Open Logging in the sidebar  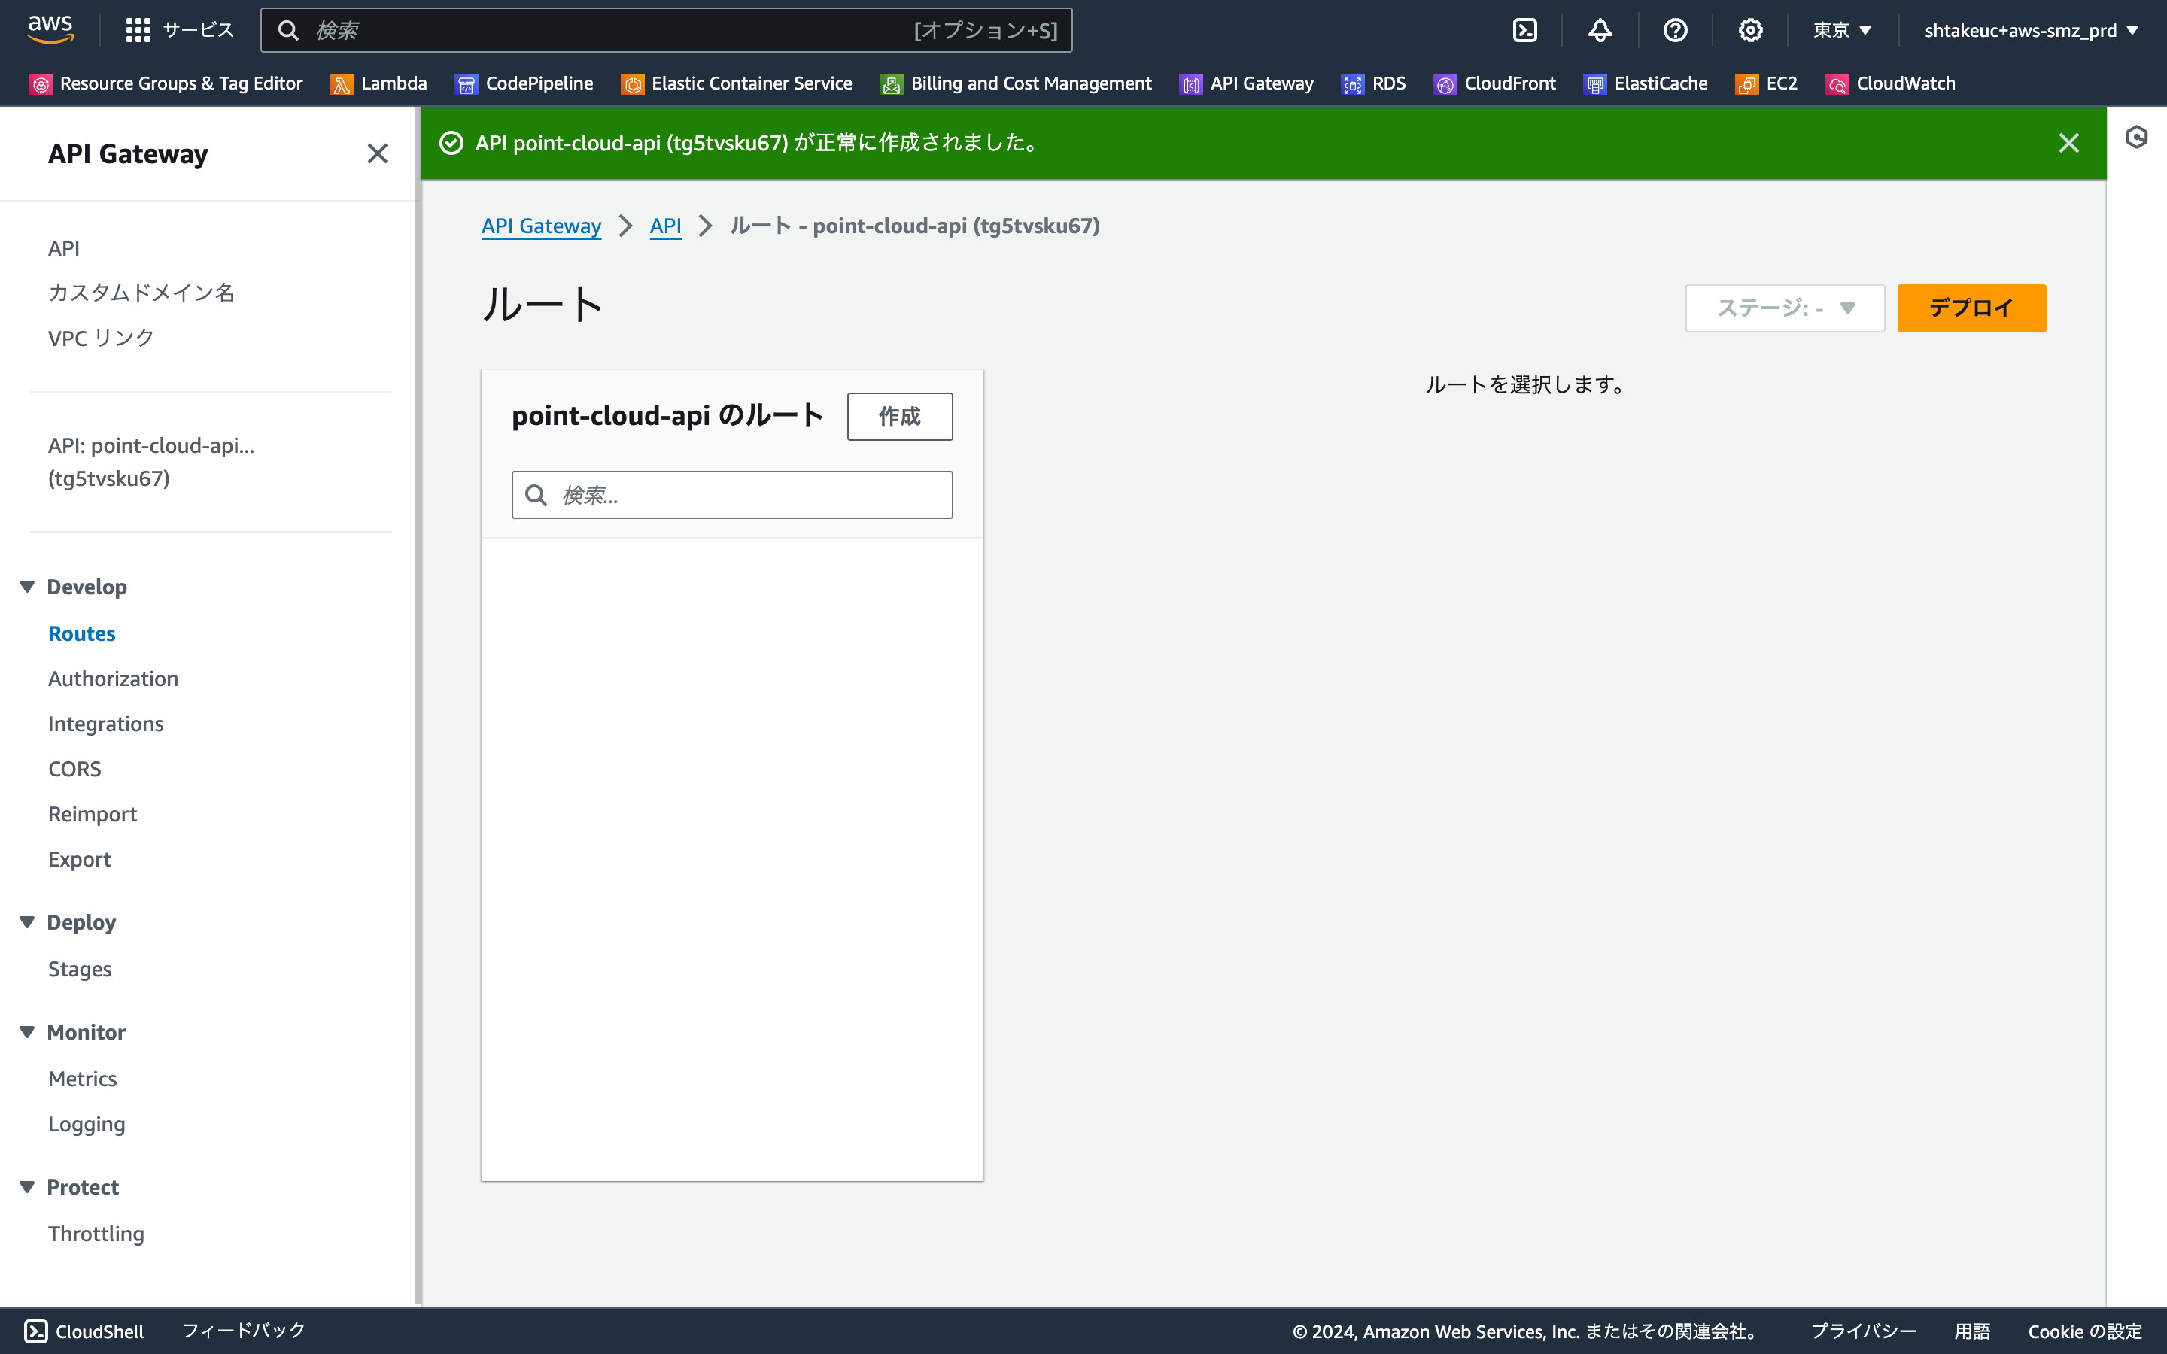click(x=87, y=1124)
